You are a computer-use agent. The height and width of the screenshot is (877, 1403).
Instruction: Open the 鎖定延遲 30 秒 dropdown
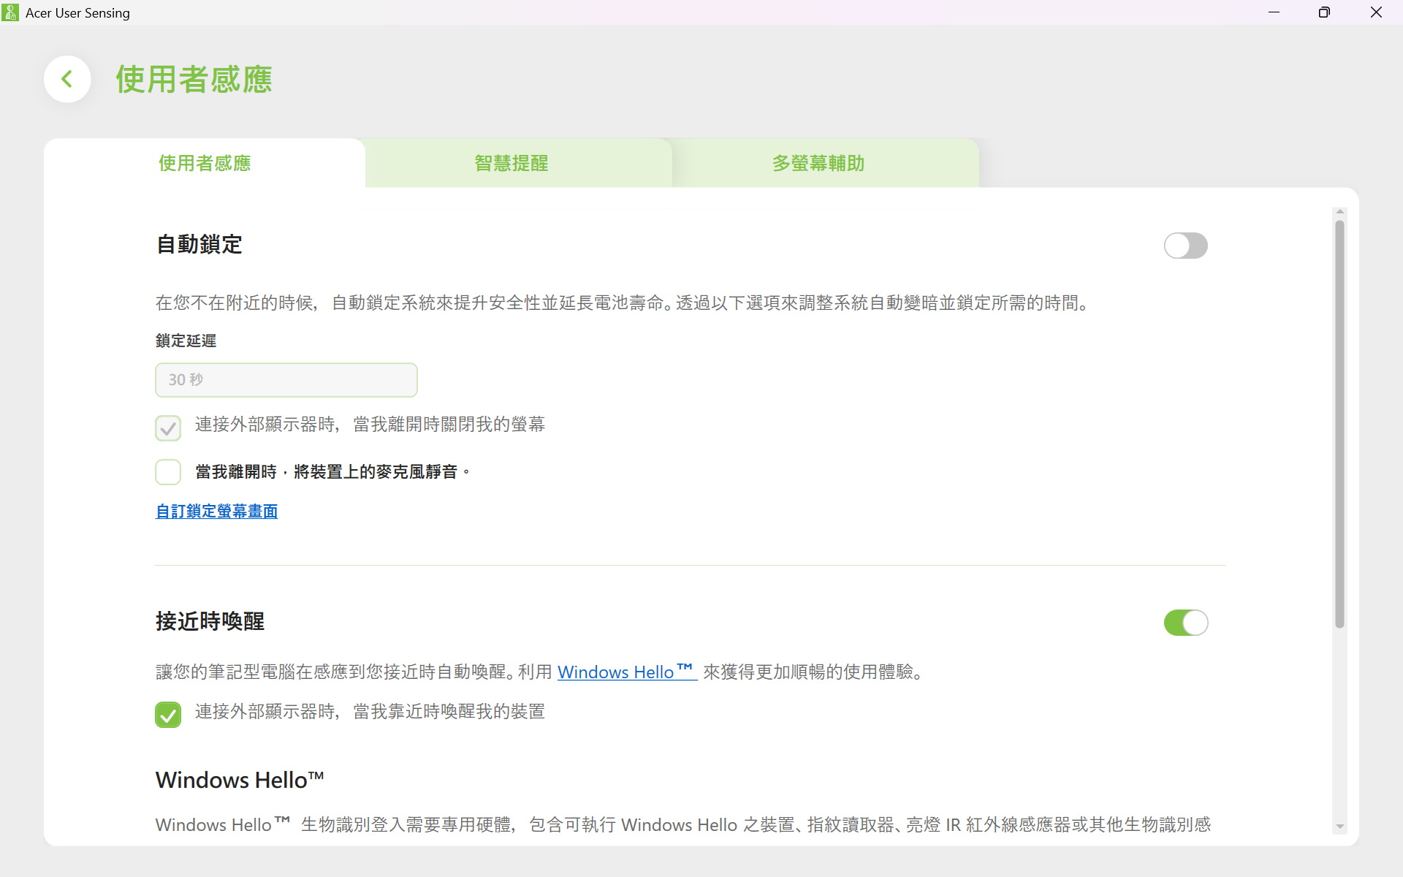[x=286, y=380]
